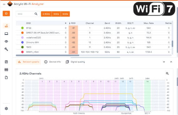This screenshot has height=115, width=178.
Task: Toggle the 5GHz band filter
Action: (56, 14)
